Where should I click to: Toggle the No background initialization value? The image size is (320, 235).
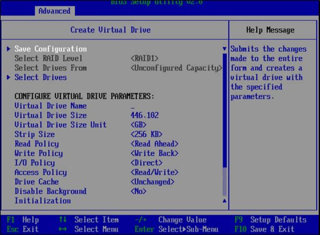tap(139, 191)
